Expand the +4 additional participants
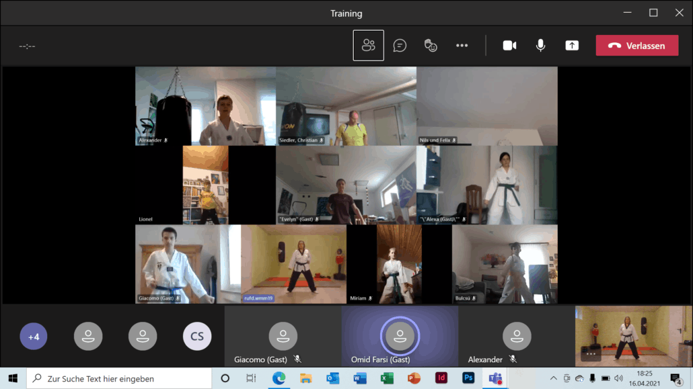Screen dimensions: 693x389 (x=34, y=337)
